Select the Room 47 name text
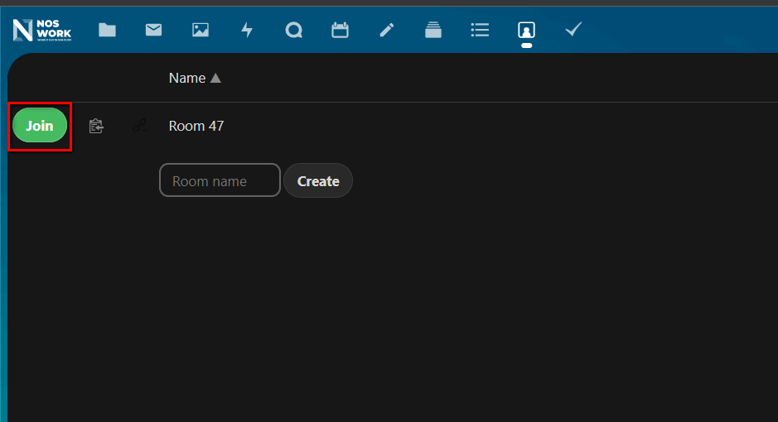 point(196,126)
